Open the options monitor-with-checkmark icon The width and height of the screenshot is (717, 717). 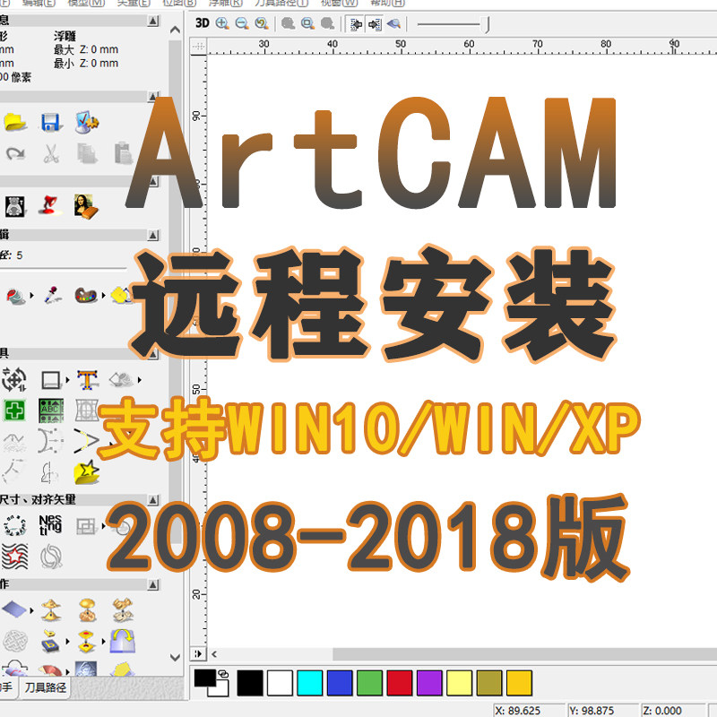[87, 122]
